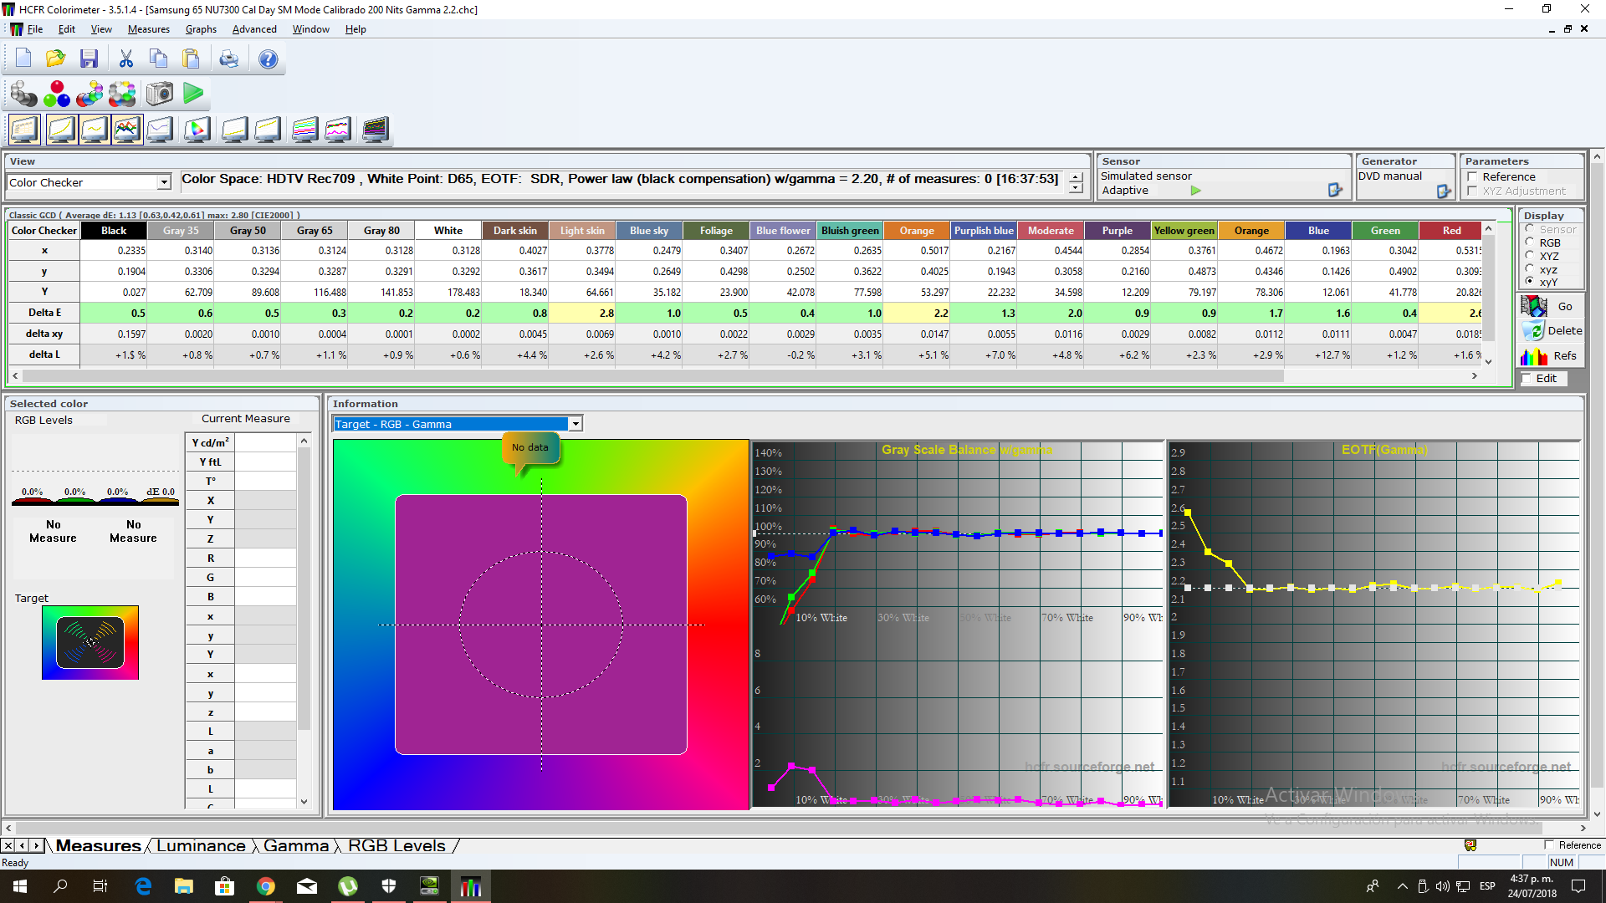Open the Advanced menu
The width and height of the screenshot is (1606, 903).
[x=254, y=29]
